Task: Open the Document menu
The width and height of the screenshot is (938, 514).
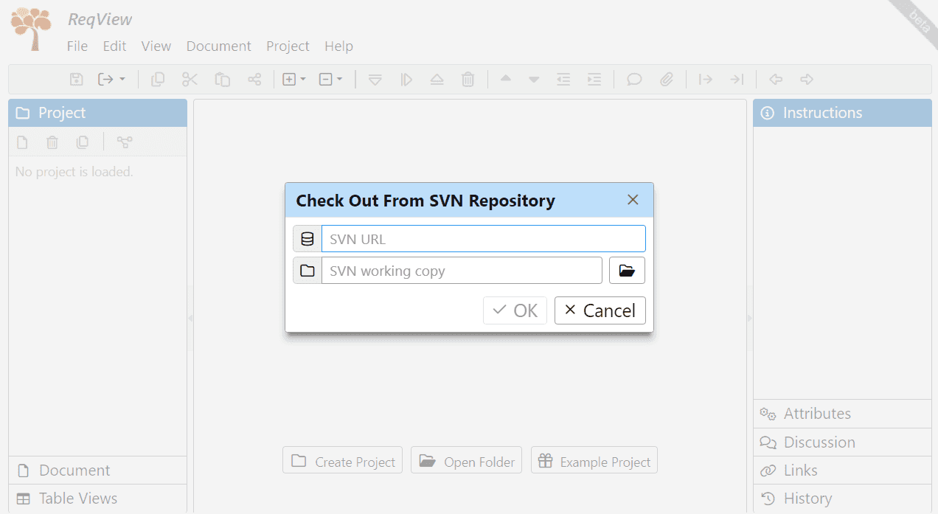Action: [219, 46]
